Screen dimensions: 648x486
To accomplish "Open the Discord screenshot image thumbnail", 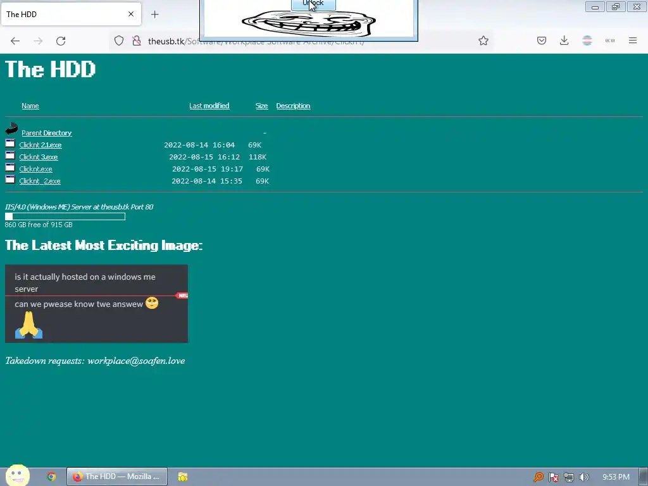I will click(x=96, y=304).
